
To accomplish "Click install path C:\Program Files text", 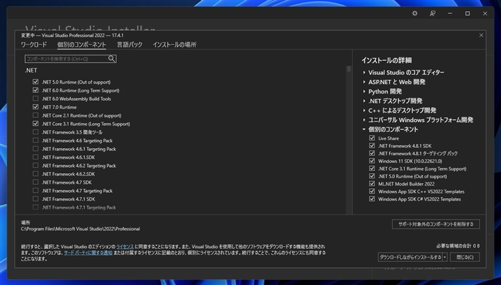I will [x=80, y=229].
